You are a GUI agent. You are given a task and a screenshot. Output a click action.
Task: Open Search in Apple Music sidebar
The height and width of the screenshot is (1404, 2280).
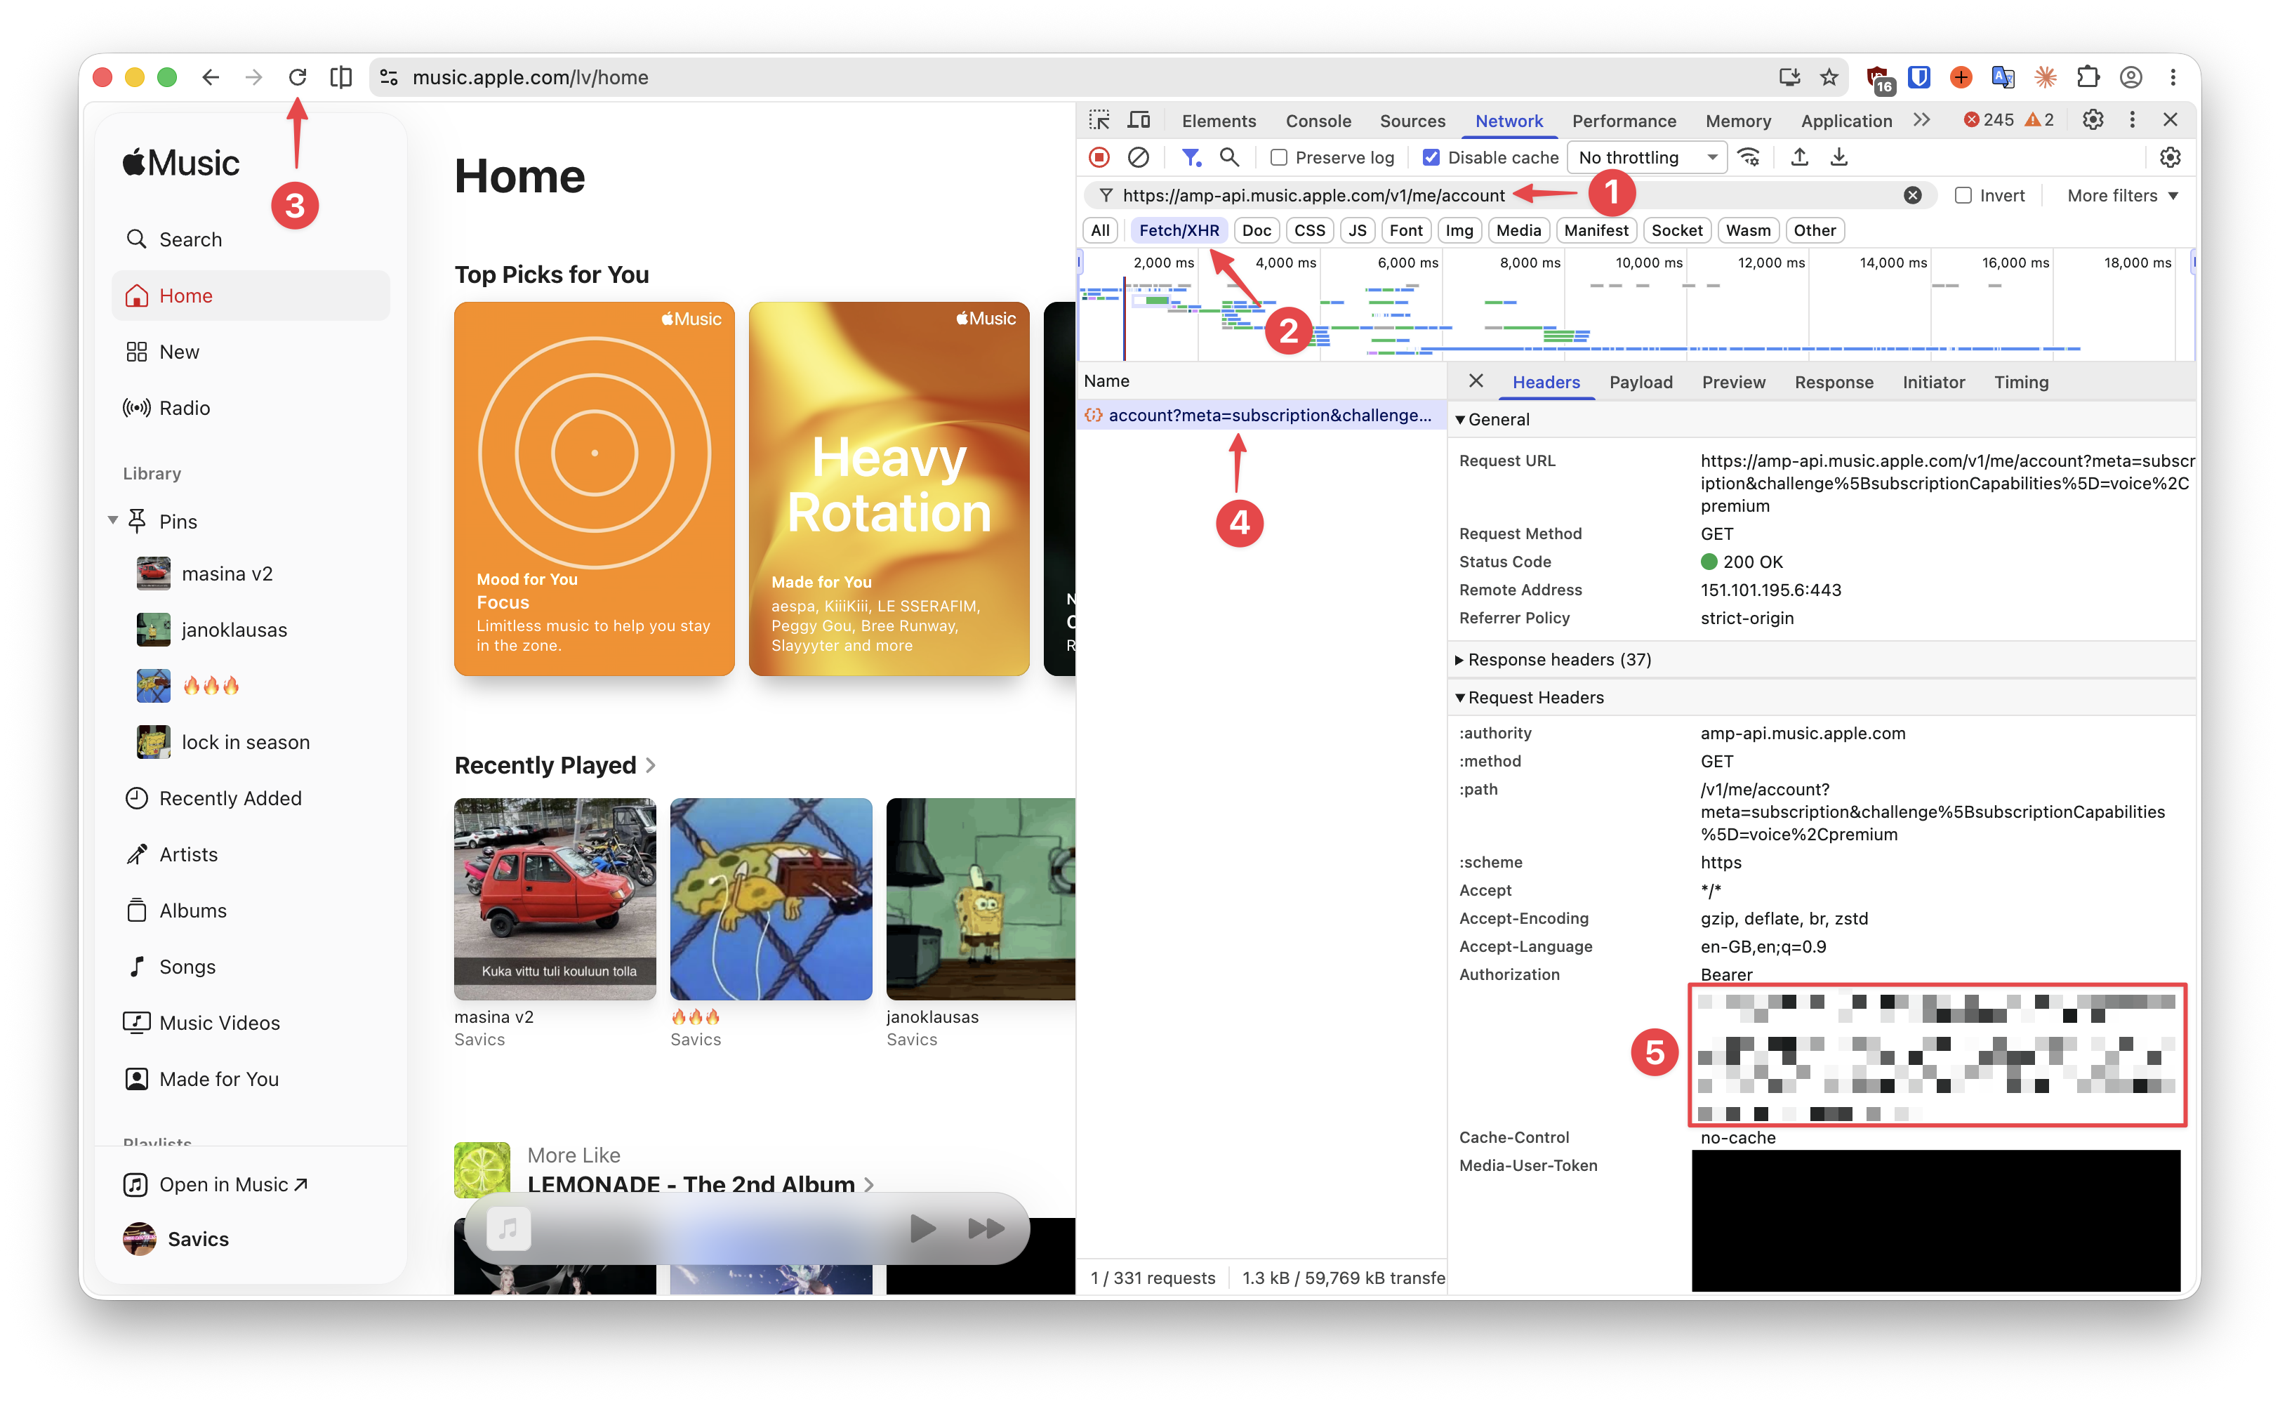(x=251, y=239)
